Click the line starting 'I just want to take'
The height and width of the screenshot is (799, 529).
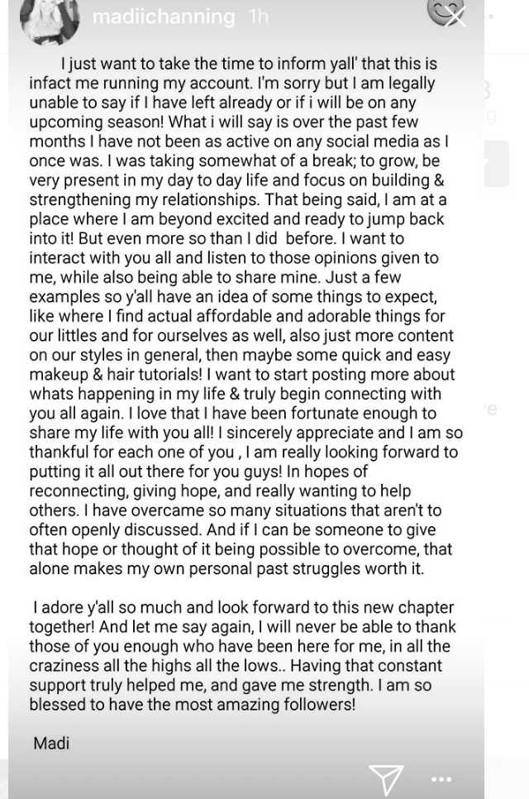pyautogui.click(x=249, y=64)
